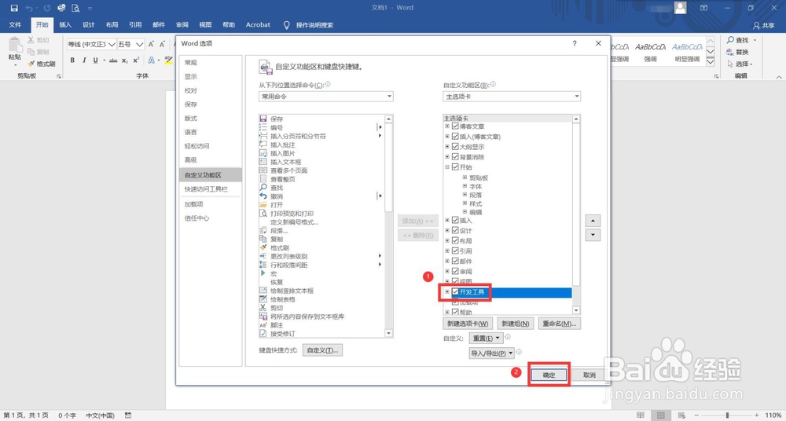
Task: Toggle the 邮件 tab checkbox
Action: [455, 261]
